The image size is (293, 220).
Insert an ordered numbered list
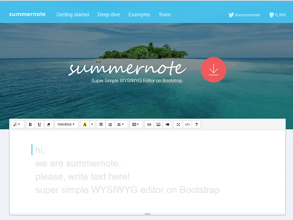(110, 124)
